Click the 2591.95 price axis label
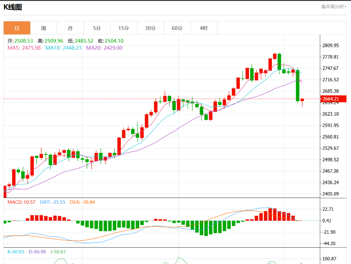The image size is (351, 264). [x=331, y=125]
